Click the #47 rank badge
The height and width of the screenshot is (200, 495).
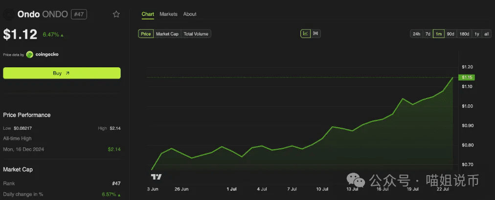click(79, 14)
